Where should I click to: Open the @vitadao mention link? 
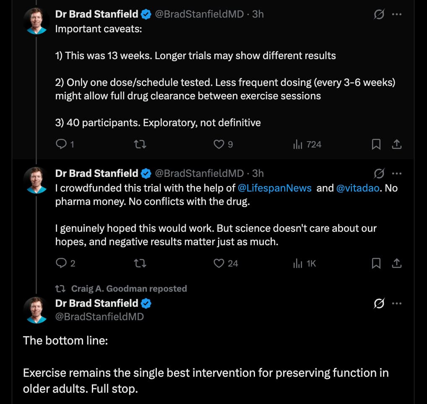pyautogui.click(x=358, y=188)
